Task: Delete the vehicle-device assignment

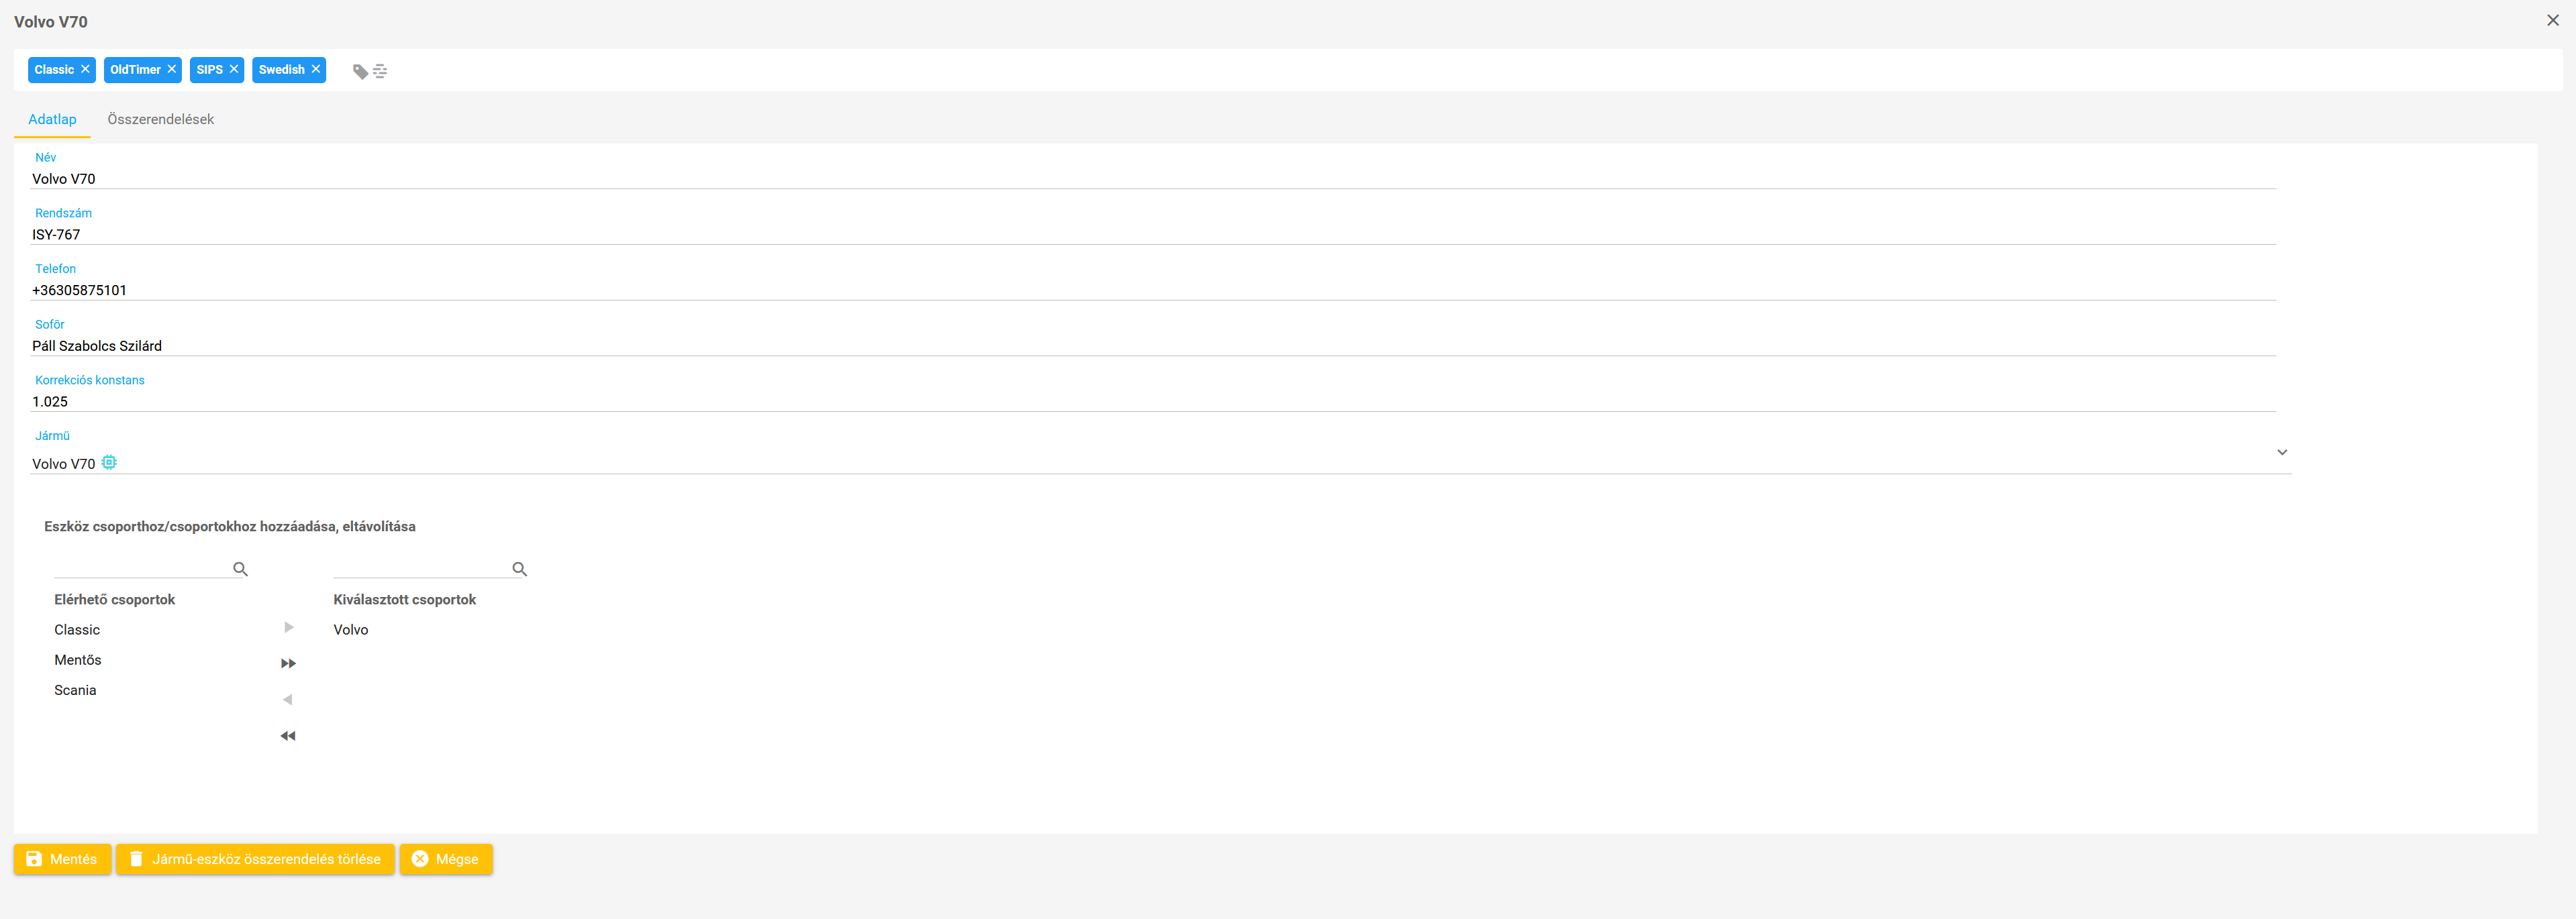Action: (255, 859)
